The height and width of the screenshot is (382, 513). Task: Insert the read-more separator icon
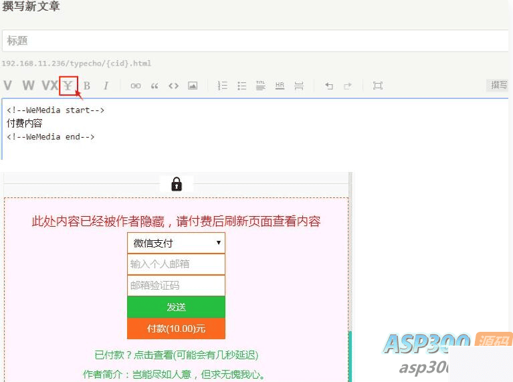299,86
